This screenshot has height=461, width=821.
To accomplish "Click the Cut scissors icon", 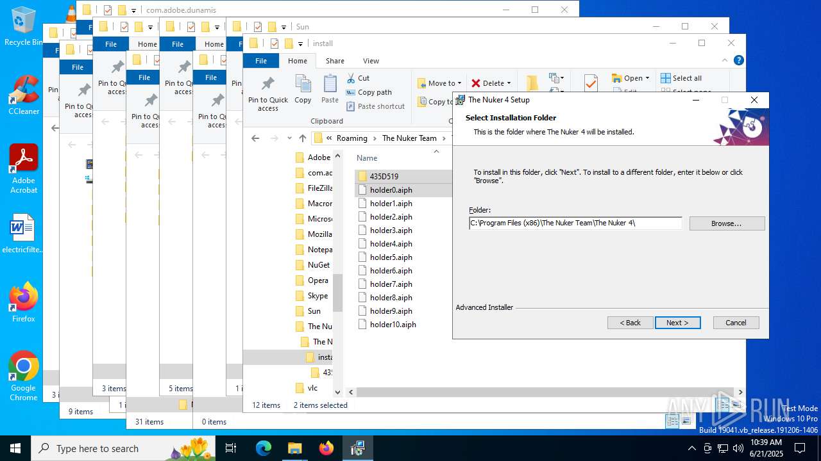I will [x=351, y=78].
